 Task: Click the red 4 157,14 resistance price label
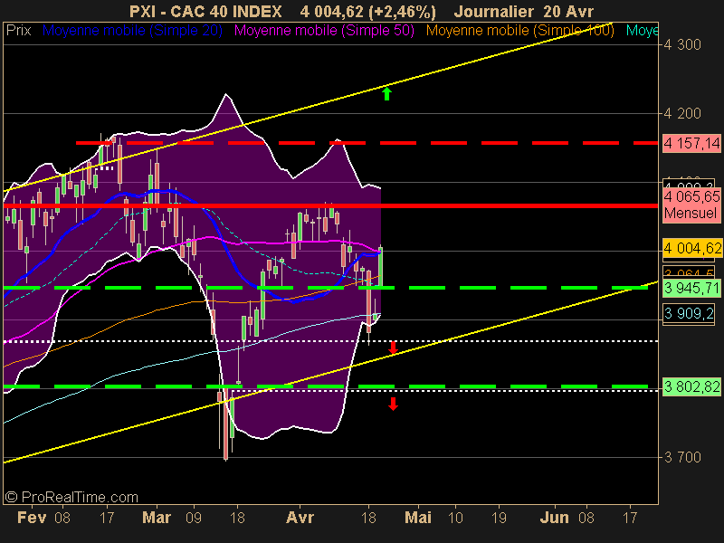coord(691,143)
